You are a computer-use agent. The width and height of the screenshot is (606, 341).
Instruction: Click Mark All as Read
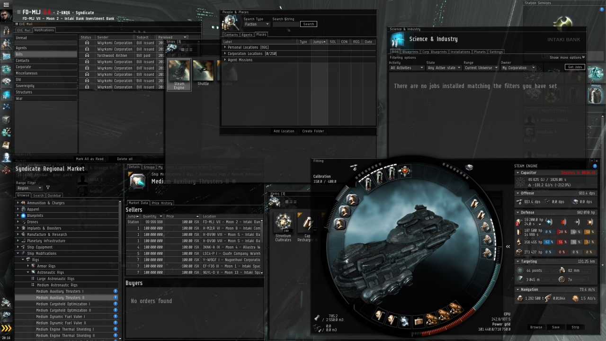tap(89, 159)
